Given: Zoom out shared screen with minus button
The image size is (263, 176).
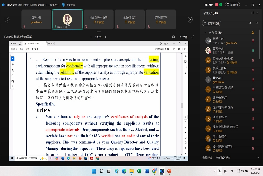Looking at the screenshot, I should click(x=91, y=37).
